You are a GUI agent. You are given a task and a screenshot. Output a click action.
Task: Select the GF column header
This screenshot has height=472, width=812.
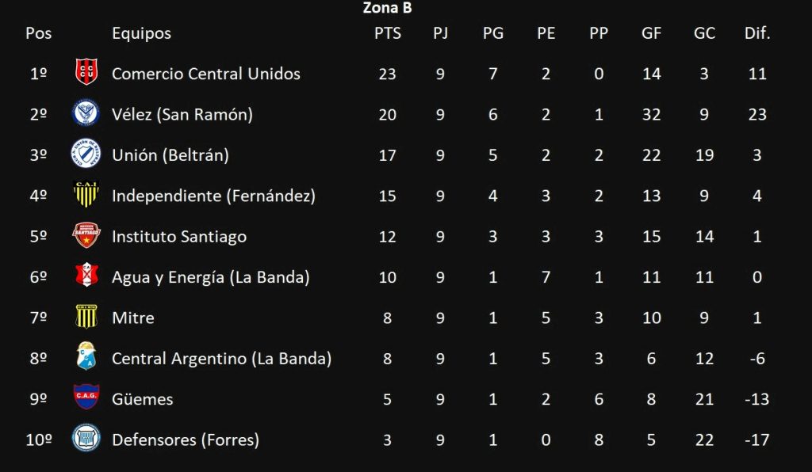pos(651,33)
